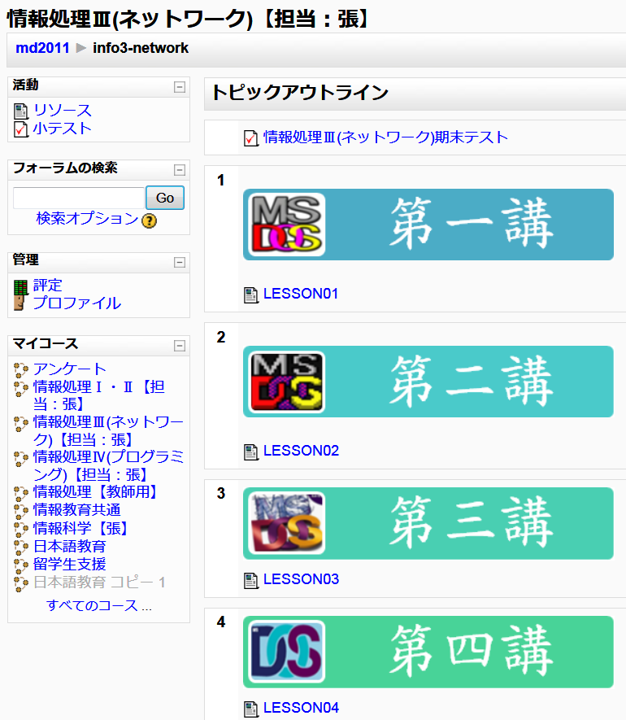This screenshot has height=720, width=626.
Task: Click the course icon beside 情報処理Ⅰ・Ⅱ
Action: point(20,388)
